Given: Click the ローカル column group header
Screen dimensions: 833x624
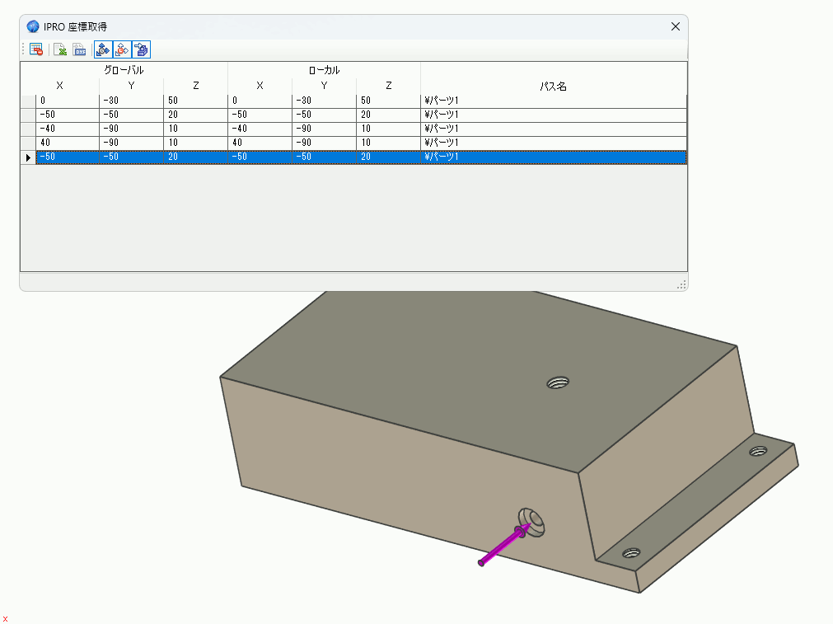Looking at the screenshot, I should (324, 70).
